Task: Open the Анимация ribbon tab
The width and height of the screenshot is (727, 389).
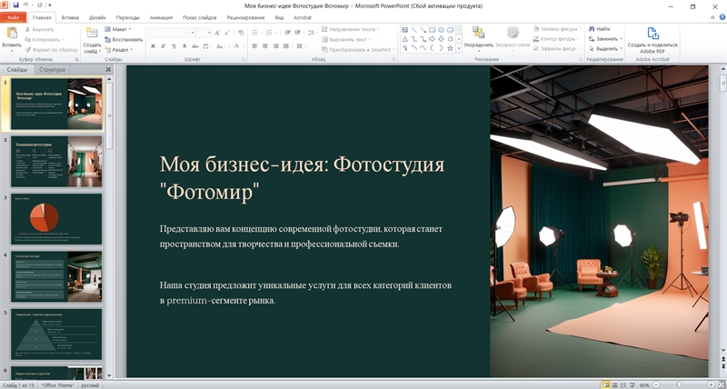Action: point(161,17)
